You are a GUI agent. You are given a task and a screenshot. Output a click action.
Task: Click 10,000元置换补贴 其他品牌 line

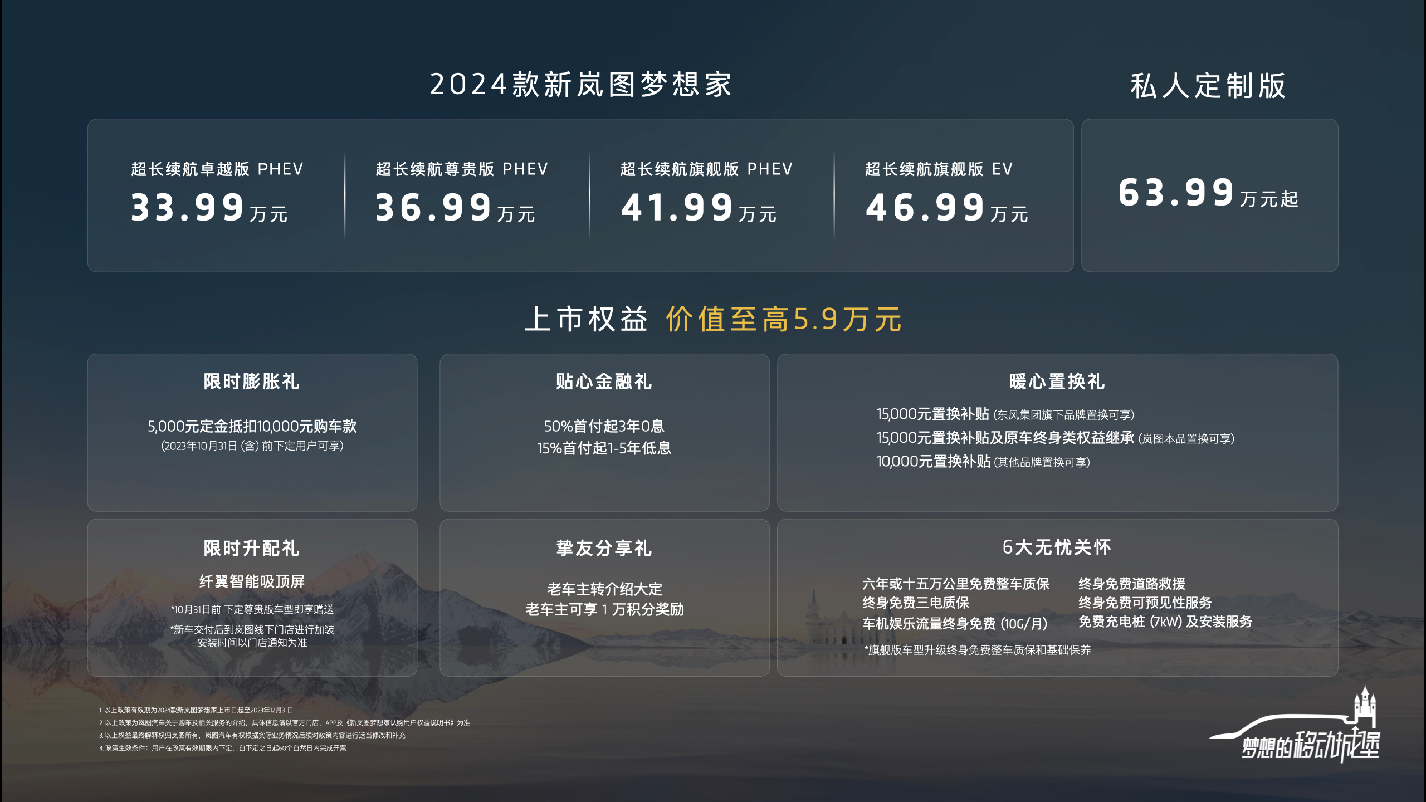click(x=983, y=461)
